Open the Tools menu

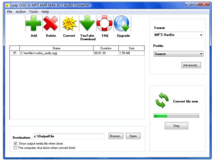point(33,12)
